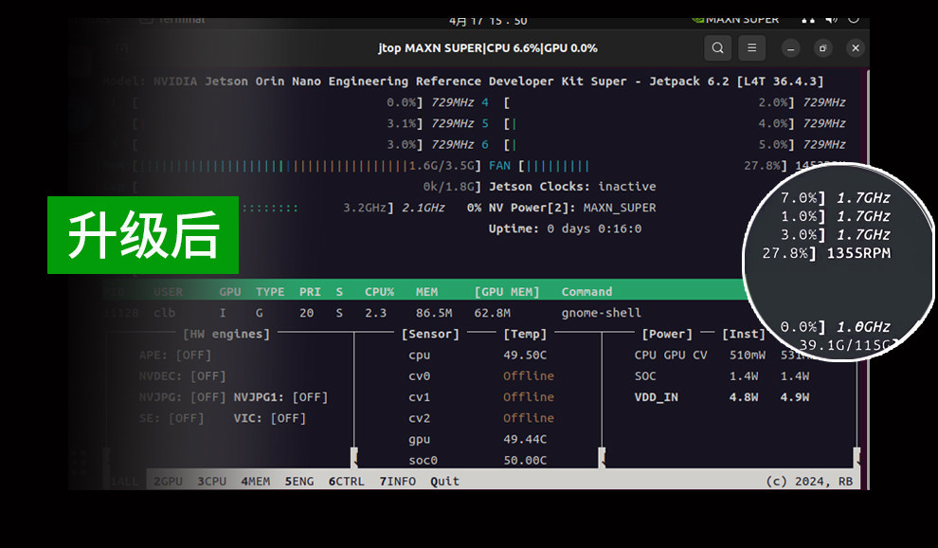Click the CPU% column header
This screenshot has width=938, height=548.
point(379,292)
